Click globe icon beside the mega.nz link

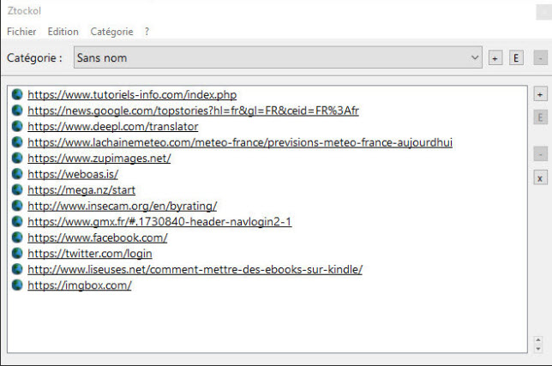(17, 189)
